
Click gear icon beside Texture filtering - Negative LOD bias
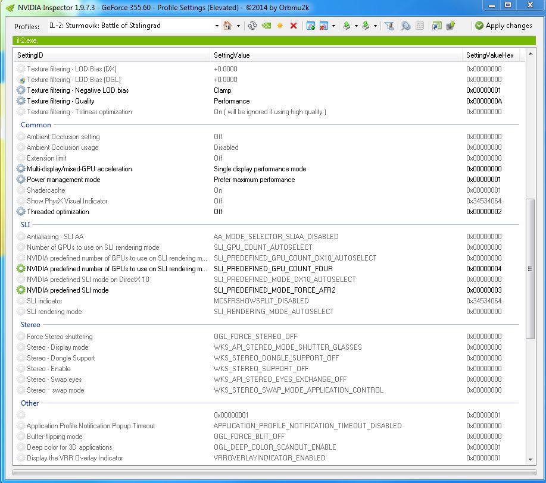21,90
